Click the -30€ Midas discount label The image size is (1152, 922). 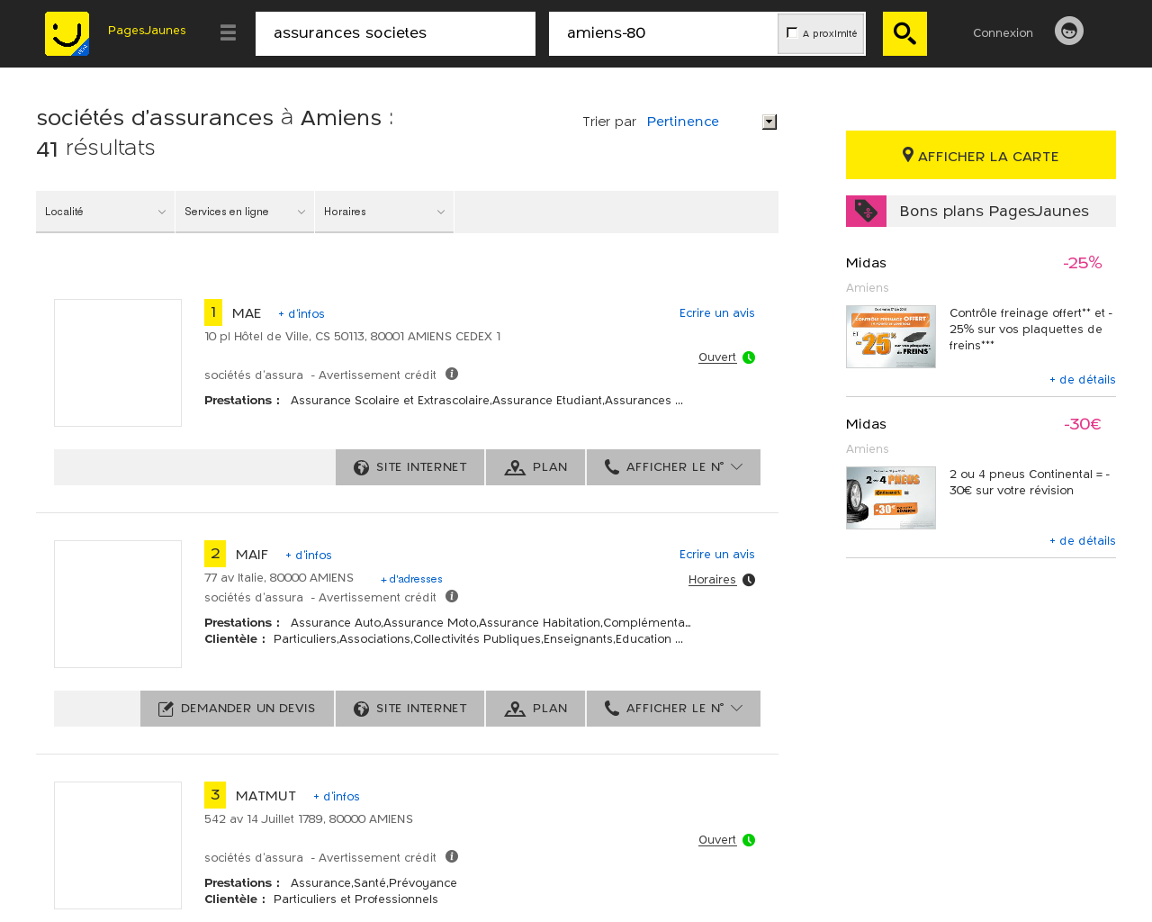click(1083, 423)
